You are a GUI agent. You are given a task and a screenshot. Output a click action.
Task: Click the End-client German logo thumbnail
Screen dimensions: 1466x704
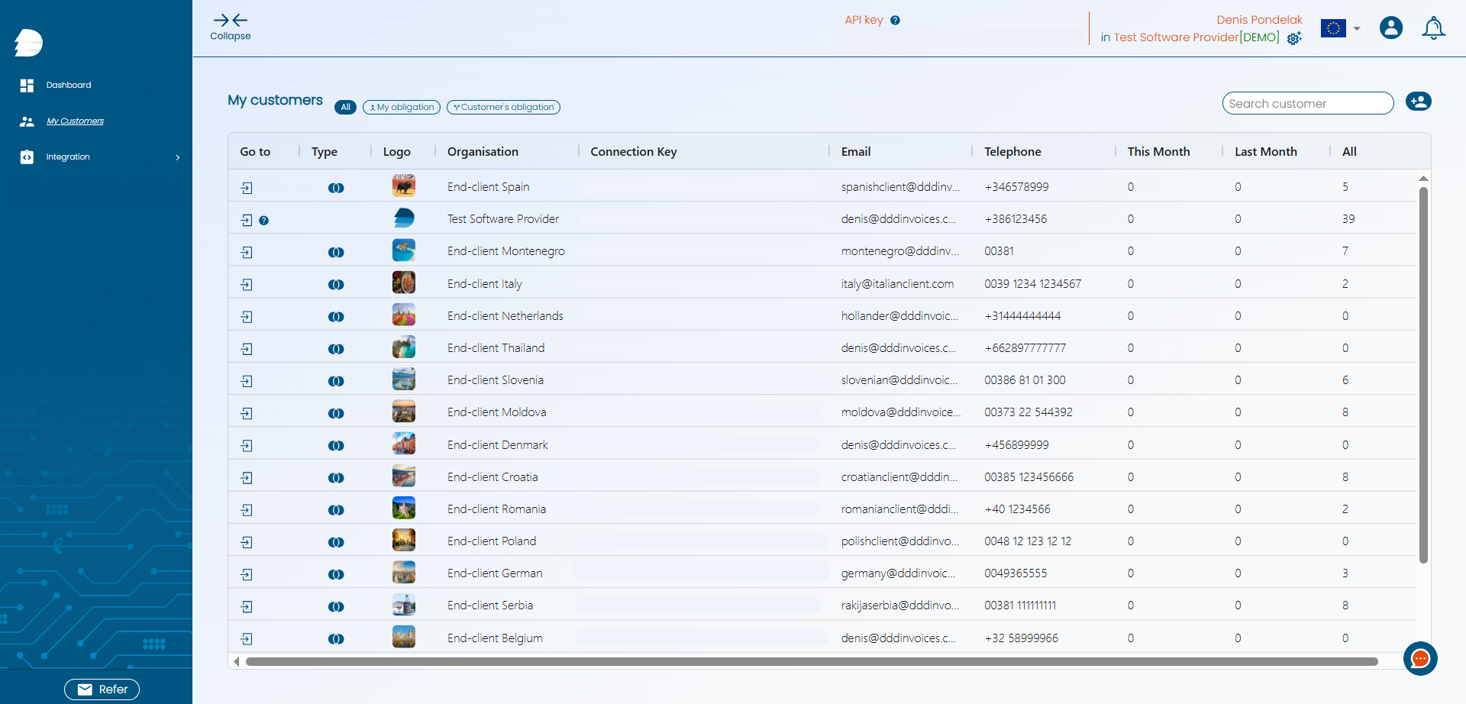404,573
